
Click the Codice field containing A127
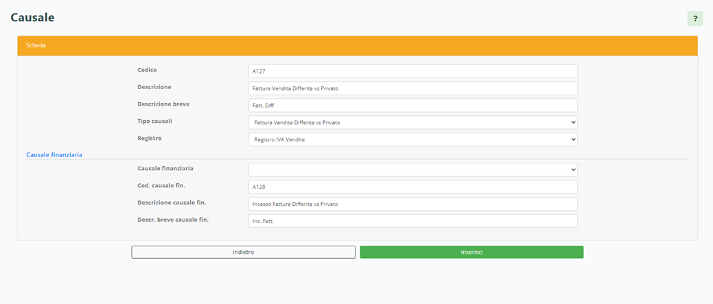pyautogui.click(x=412, y=71)
